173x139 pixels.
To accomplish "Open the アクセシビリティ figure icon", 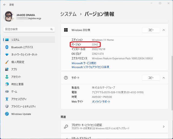I will click(7, 99).
